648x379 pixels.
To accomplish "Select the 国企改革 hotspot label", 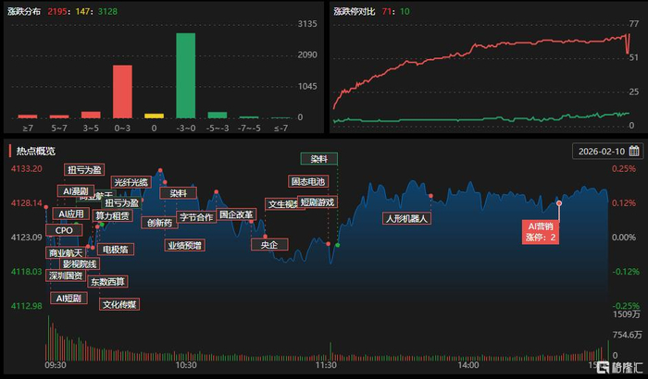I will (x=236, y=214).
